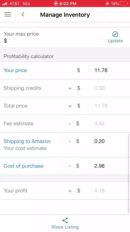Tap the Your max price row
The width and height of the screenshot is (130, 232).
[65, 37]
